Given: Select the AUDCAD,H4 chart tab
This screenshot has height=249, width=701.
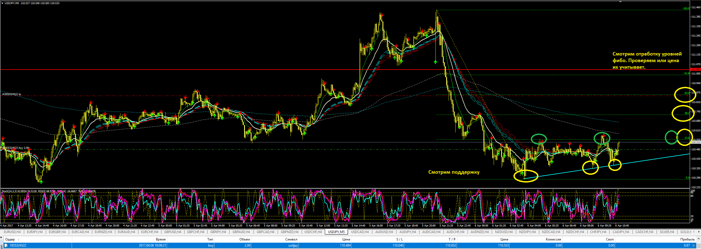Looking at the screenshot, I should point(431,232).
